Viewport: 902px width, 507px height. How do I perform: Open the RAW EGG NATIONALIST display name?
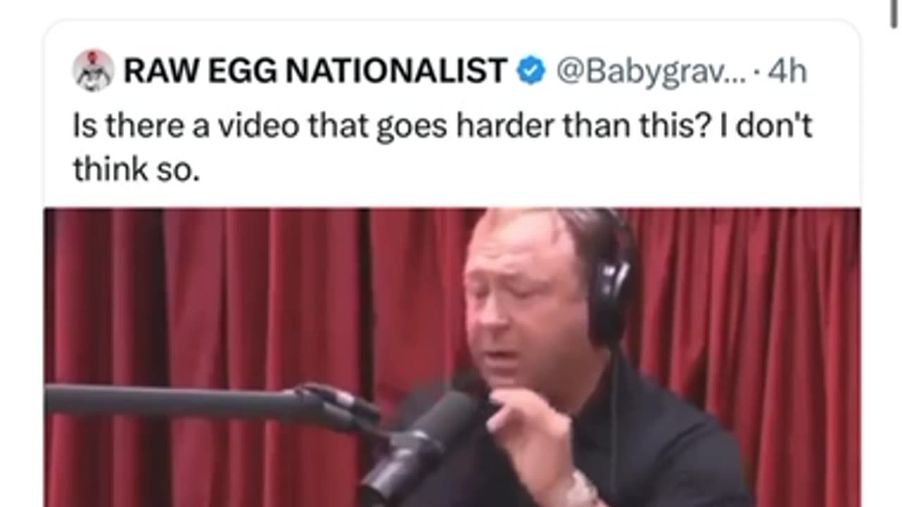pyautogui.click(x=315, y=71)
